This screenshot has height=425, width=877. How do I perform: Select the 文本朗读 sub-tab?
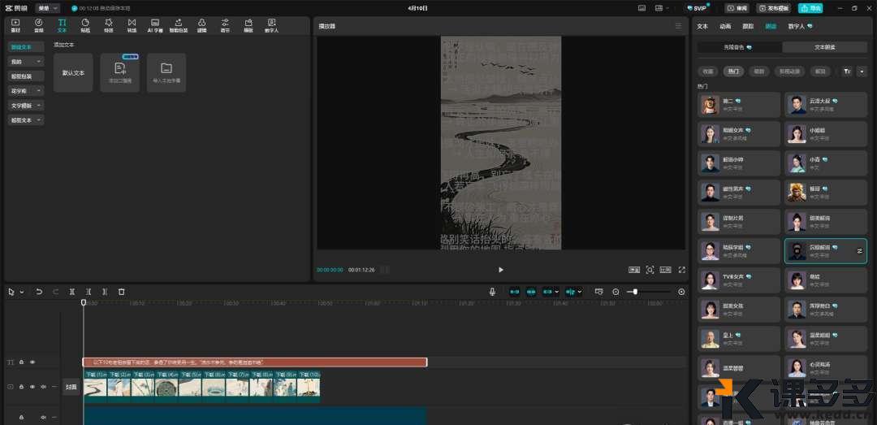824,48
